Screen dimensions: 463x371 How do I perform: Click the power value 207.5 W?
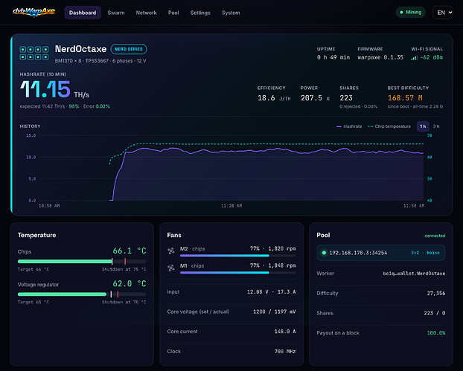tap(315, 98)
